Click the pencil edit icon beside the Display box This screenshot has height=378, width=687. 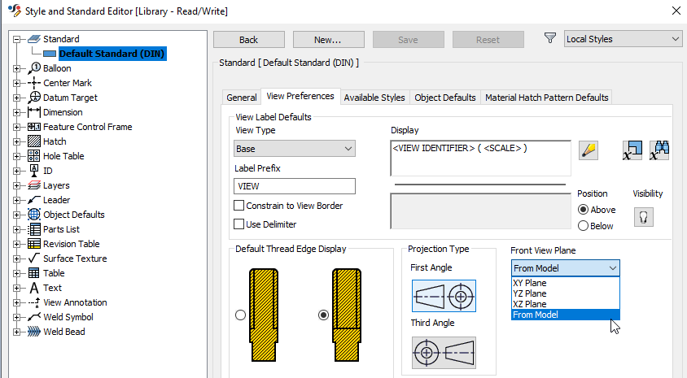589,150
